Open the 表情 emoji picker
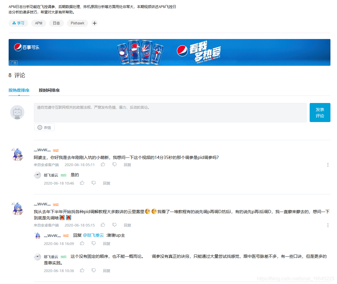 coord(44,127)
